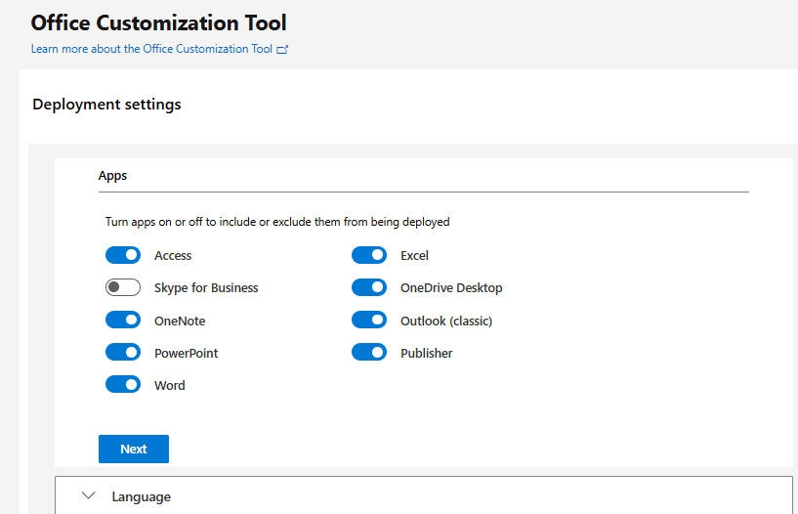Click the Learn more about Office Customization Tool link
Viewport: 798px width, 514px height.
(151, 49)
